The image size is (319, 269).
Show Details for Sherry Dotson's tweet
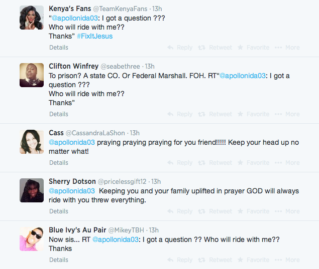pyautogui.click(x=59, y=211)
